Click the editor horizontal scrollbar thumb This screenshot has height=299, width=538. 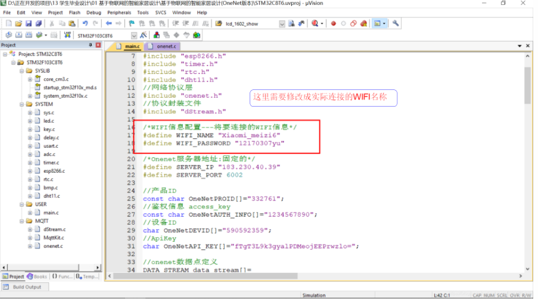click(205, 276)
